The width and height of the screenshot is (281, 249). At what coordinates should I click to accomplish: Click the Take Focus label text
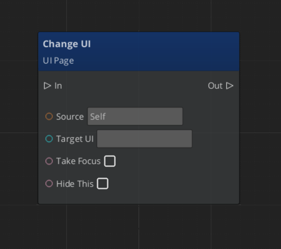point(78,161)
